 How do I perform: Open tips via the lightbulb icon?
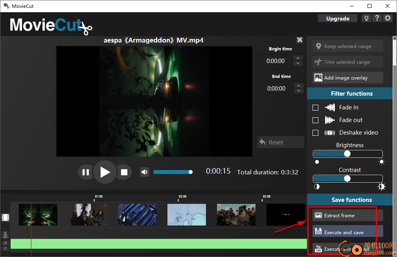366,18
